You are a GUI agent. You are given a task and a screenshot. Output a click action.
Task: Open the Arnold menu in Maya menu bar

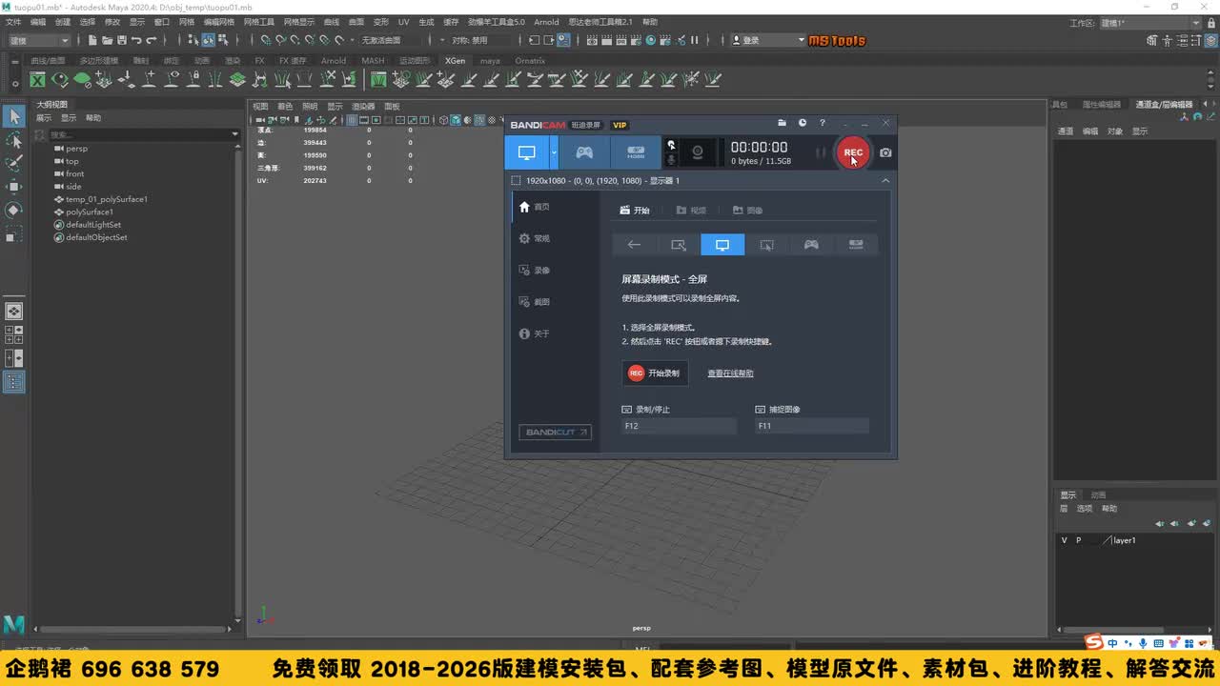[546, 22]
